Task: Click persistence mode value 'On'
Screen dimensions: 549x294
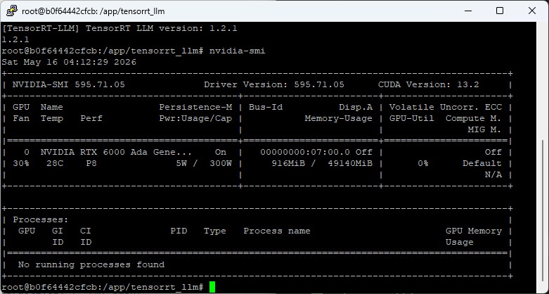Action: [x=221, y=152]
